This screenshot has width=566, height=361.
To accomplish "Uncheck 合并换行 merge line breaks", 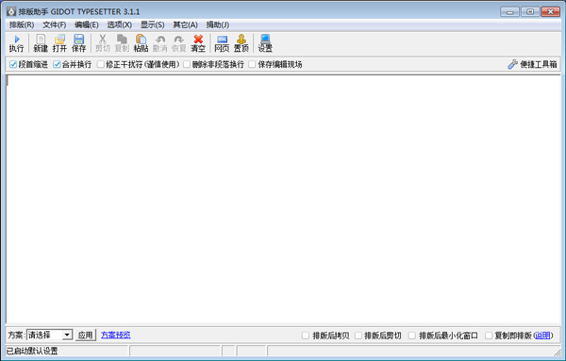I will pos(57,64).
